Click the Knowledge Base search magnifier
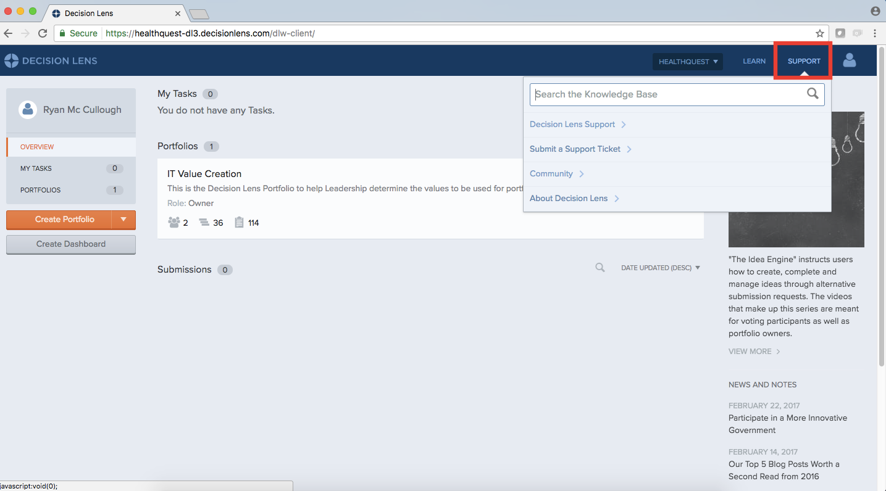This screenshot has width=886, height=491. tap(813, 94)
